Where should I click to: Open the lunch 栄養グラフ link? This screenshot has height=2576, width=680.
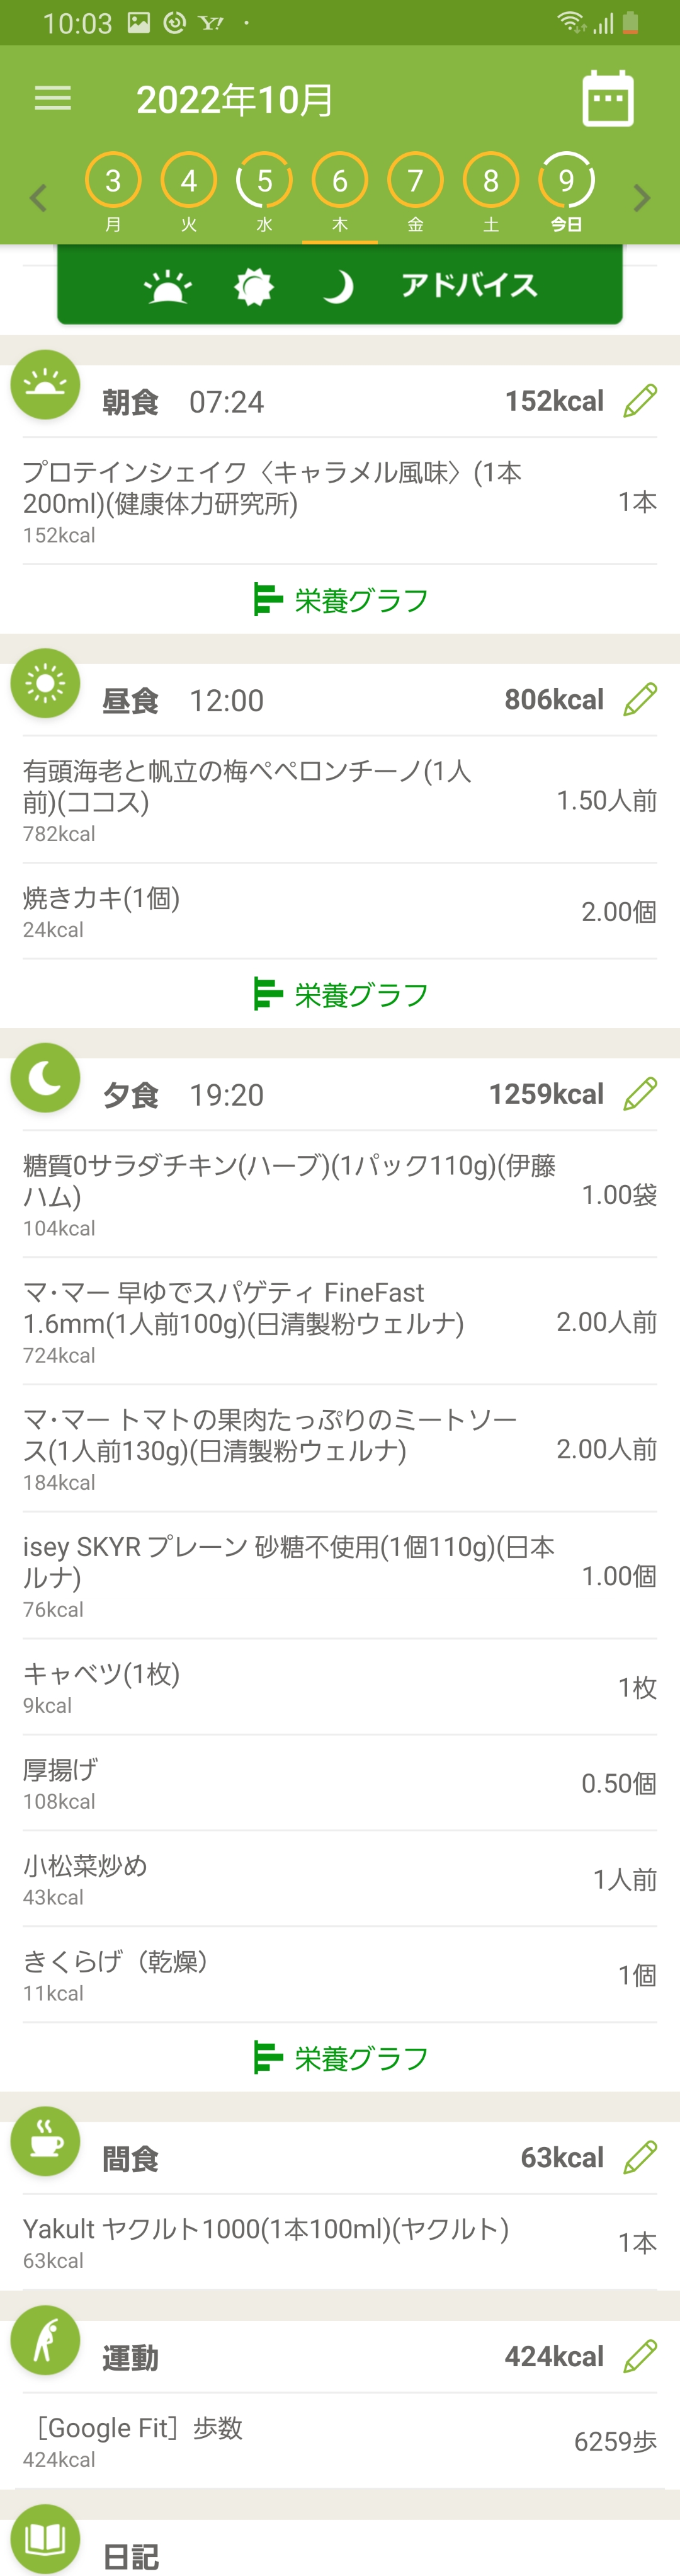[x=340, y=995]
